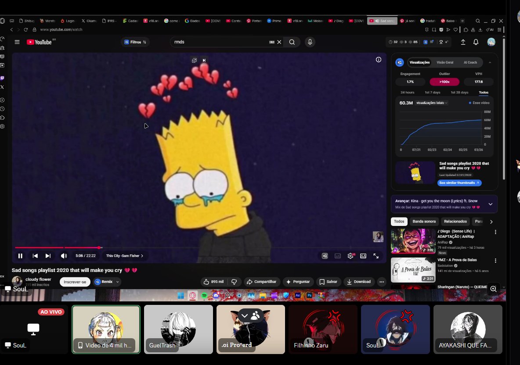Filter suggestions by Banda sonora
The width and height of the screenshot is (520, 365).
[424, 221]
